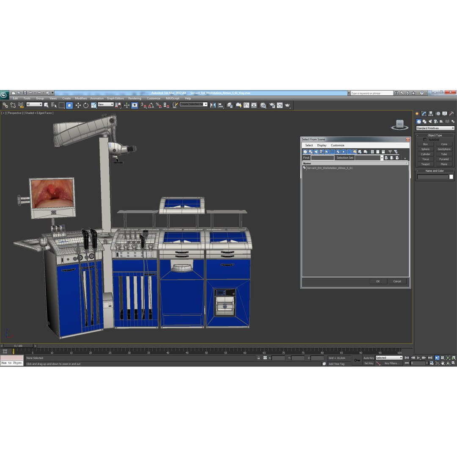Click Cancel in Select From Scene dialog
The width and height of the screenshot is (457, 457).
397,281
